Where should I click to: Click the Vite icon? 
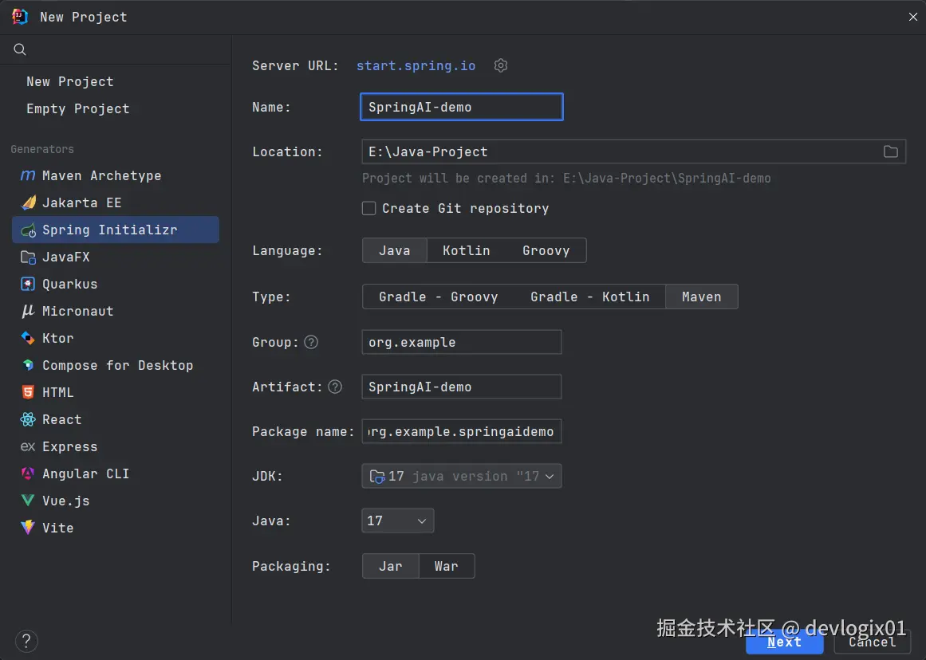tap(28, 528)
